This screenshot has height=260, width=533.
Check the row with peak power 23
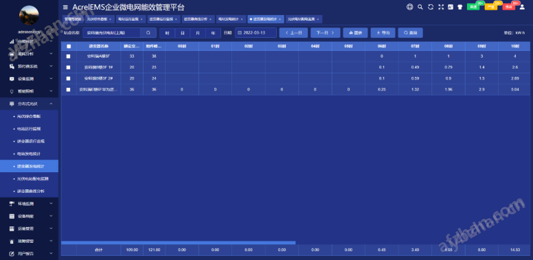coord(68,67)
